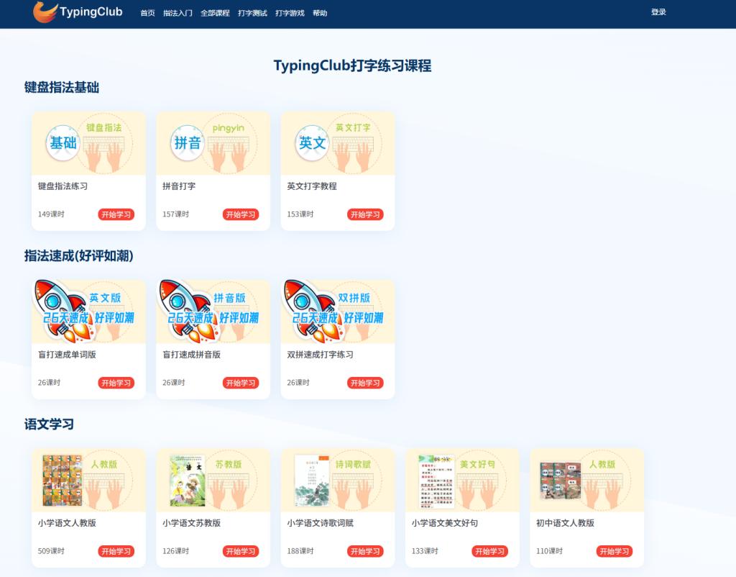The image size is (736, 577).
Task: Click the TypingClub logo
Action: pos(78,12)
